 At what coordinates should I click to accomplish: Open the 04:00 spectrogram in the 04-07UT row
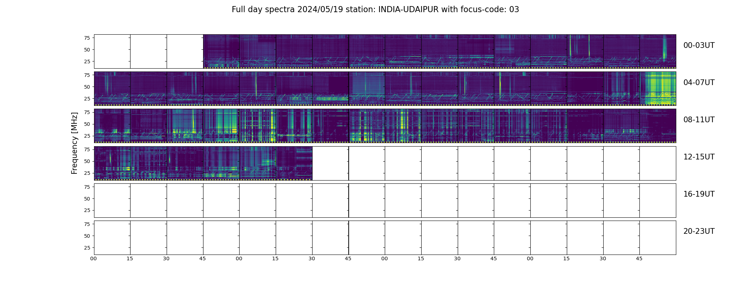tap(112, 89)
